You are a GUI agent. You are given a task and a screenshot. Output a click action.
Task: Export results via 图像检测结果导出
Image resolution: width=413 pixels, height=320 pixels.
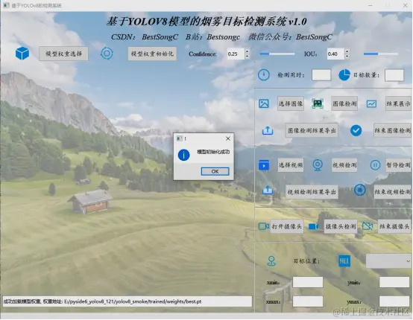tap(312, 130)
